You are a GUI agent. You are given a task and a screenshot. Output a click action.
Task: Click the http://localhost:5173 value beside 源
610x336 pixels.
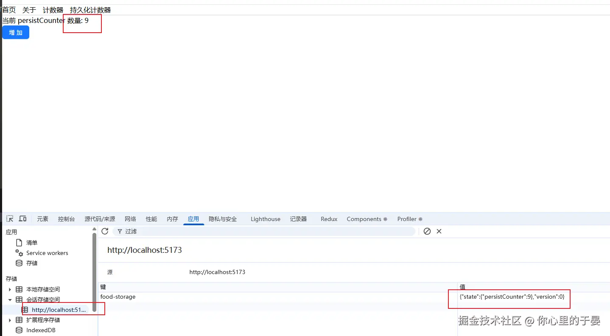click(217, 272)
